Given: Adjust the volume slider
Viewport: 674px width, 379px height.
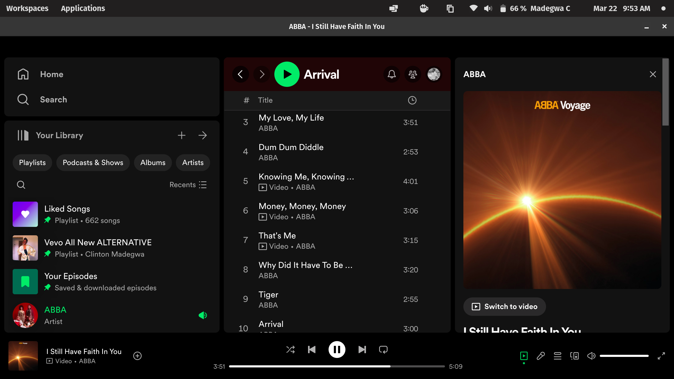Looking at the screenshot, I should [x=624, y=356].
